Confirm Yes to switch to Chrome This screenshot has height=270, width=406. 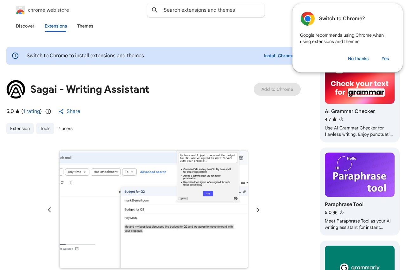385,59
